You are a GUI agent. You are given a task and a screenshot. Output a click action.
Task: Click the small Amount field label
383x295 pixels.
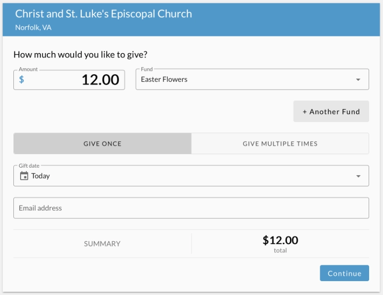28,69
